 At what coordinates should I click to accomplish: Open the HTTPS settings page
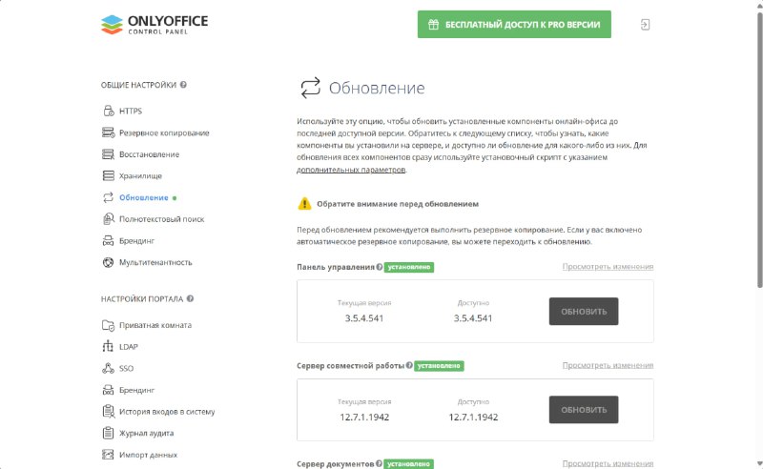tap(131, 111)
